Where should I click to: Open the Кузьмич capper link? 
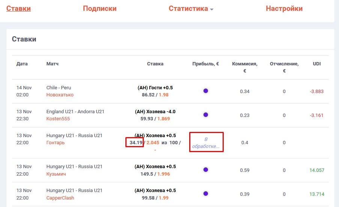point(56,174)
